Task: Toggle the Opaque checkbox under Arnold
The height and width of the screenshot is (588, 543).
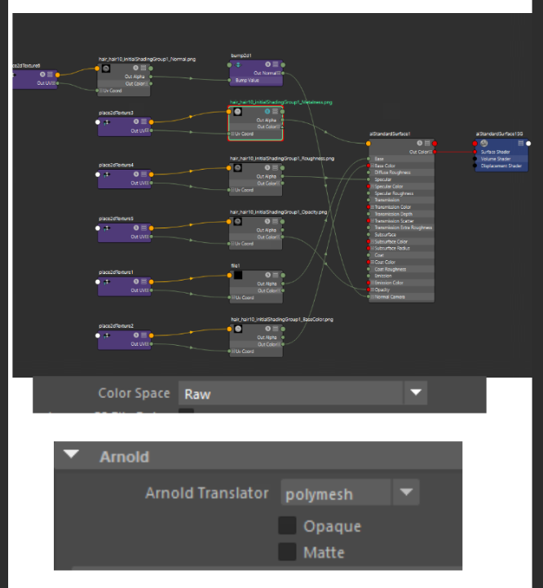Action: tap(287, 525)
